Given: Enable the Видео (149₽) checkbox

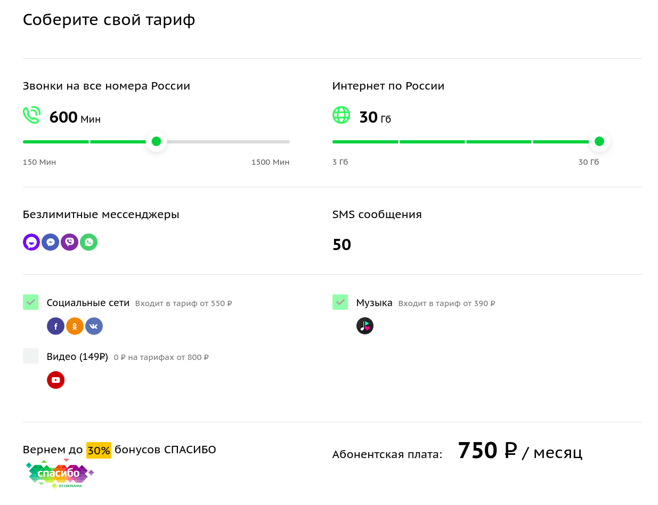Looking at the screenshot, I should point(31,356).
